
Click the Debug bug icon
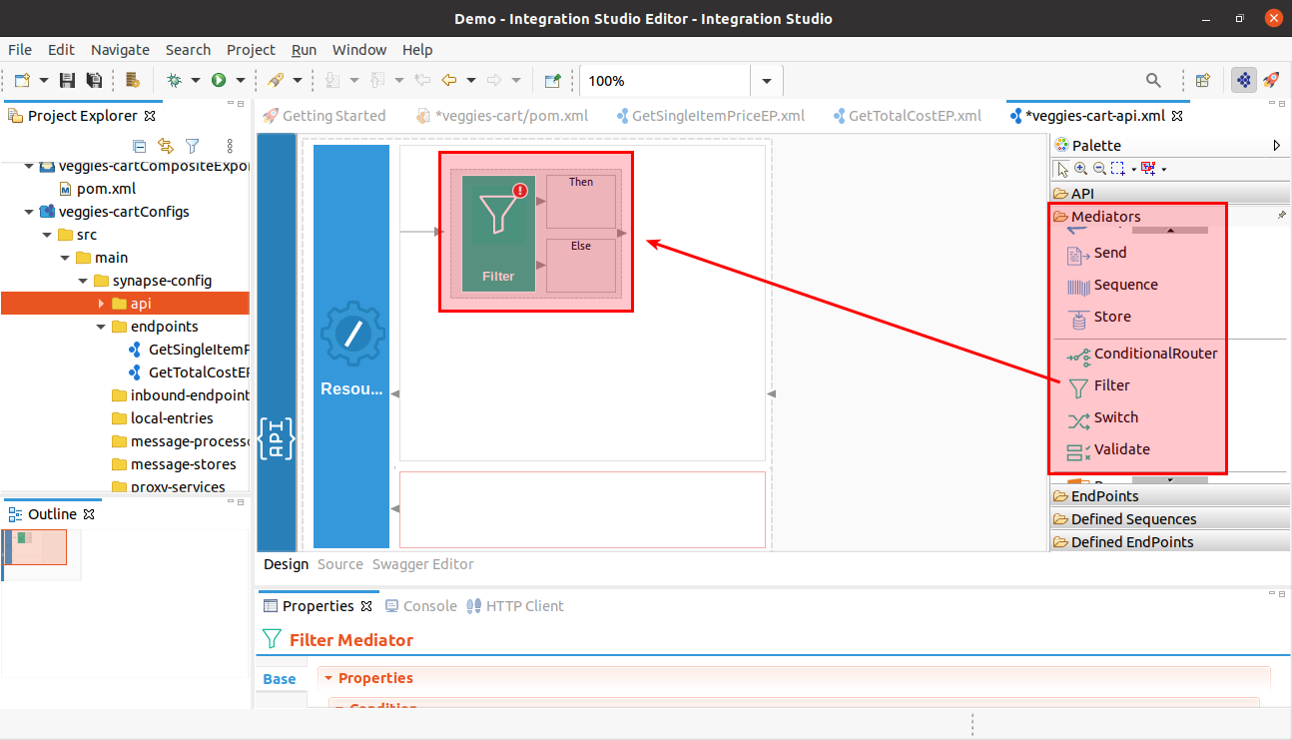(x=174, y=80)
